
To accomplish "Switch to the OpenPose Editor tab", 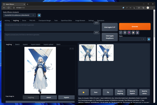I will (66, 21).
